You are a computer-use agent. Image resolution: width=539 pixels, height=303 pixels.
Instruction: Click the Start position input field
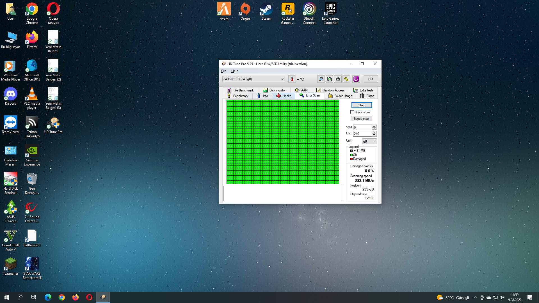(x=362, y=127)
